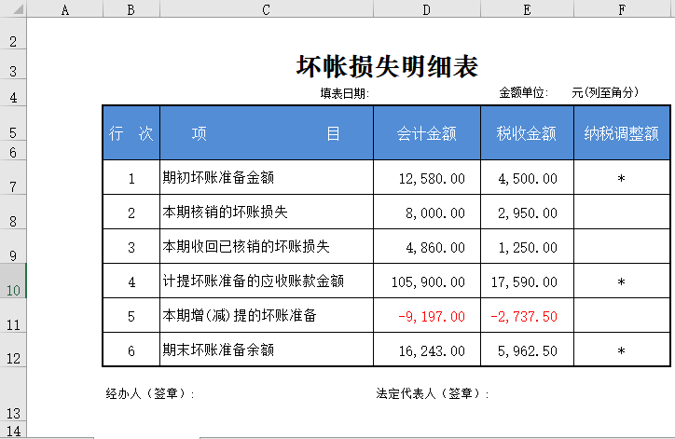Image resolution: width=675 pixels, height=439 pixels.
Task: Select the 纳税调整额 header cell
Action: pos(621,133)
